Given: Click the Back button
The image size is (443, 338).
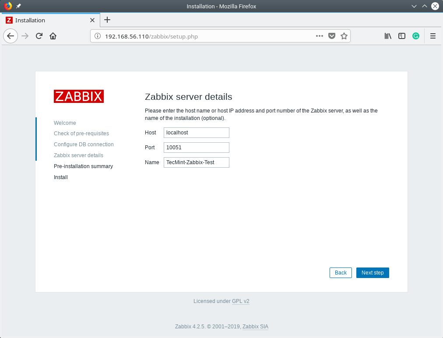Looking at the screenshot, I should [341, 273].
